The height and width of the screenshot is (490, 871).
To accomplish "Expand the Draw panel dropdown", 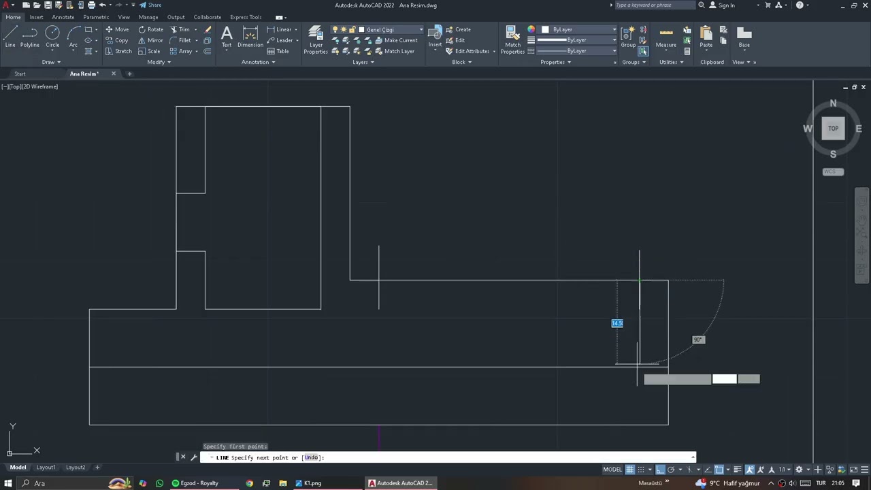I will point(51,62).
